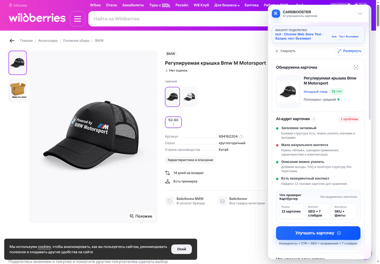Open the hamburger catalog menu
This screenshot has height=264, width=380.
[x=78, y=19]
